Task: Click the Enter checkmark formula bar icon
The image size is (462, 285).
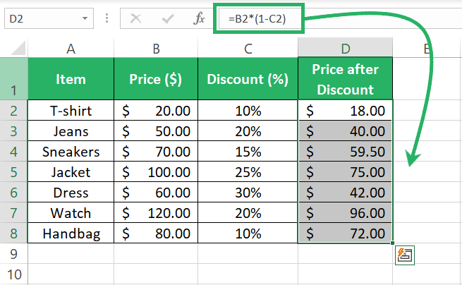Action: coord(168,19)
